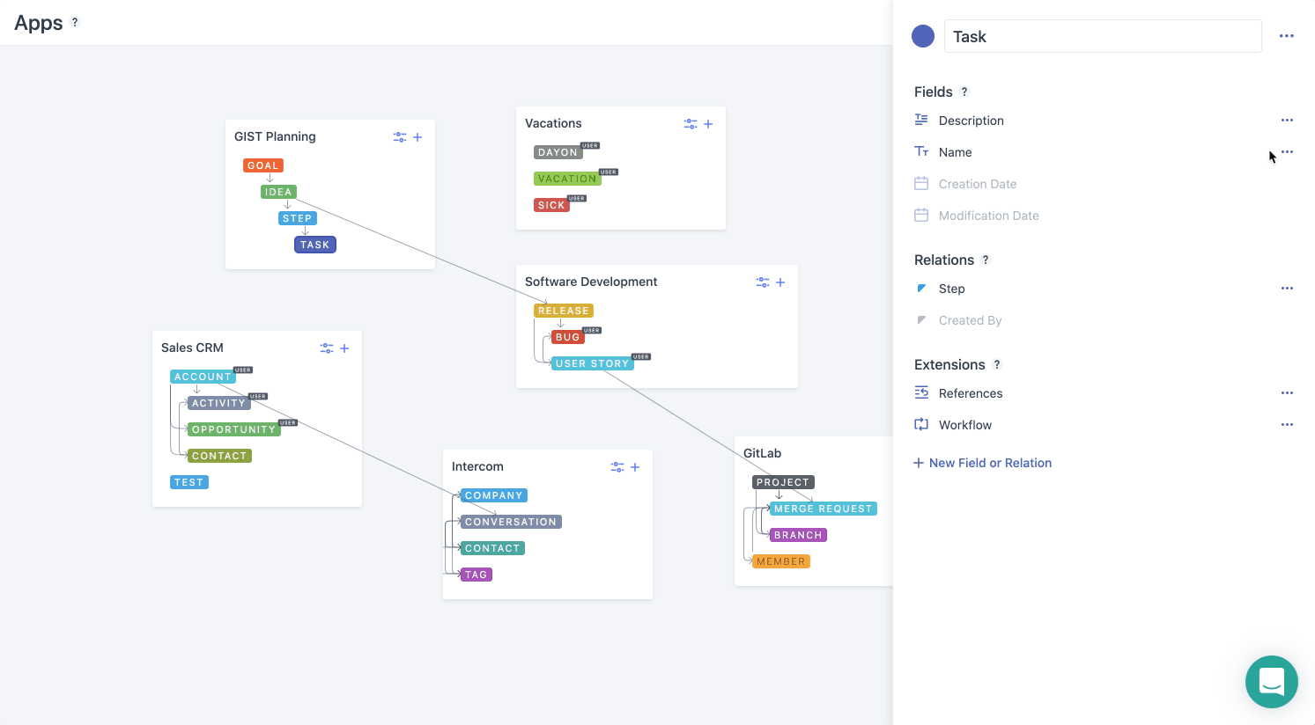Viewport: 1315px width, 725px height.
Task: Open Sales CRM settings sliders icon
Action: pyautogui.click(x=327, y=348)
